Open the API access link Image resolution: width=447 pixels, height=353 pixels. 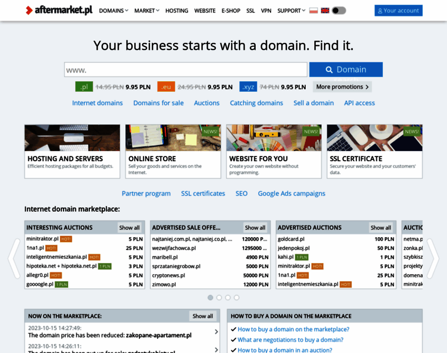(359, 103)
